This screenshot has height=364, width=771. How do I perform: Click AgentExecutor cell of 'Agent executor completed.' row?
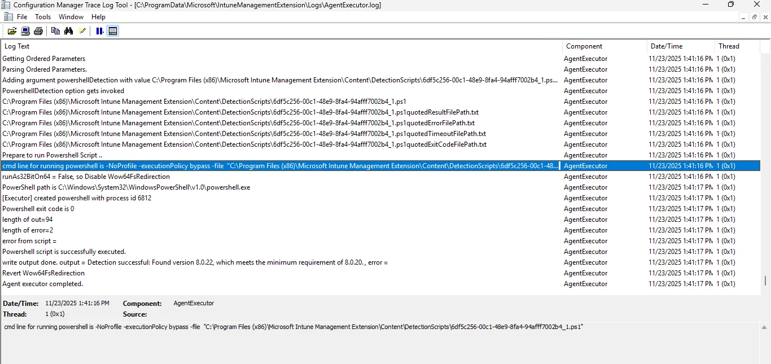coord(585,284)
